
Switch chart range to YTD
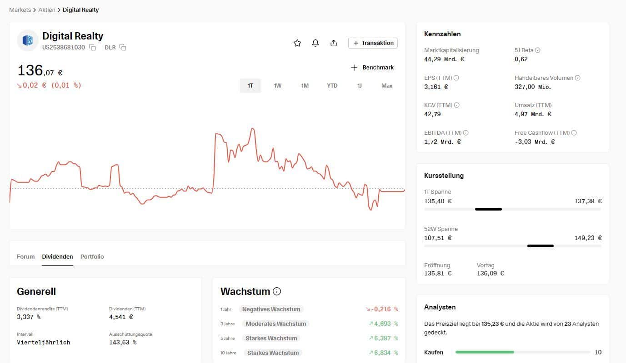(x=332, y=86)
